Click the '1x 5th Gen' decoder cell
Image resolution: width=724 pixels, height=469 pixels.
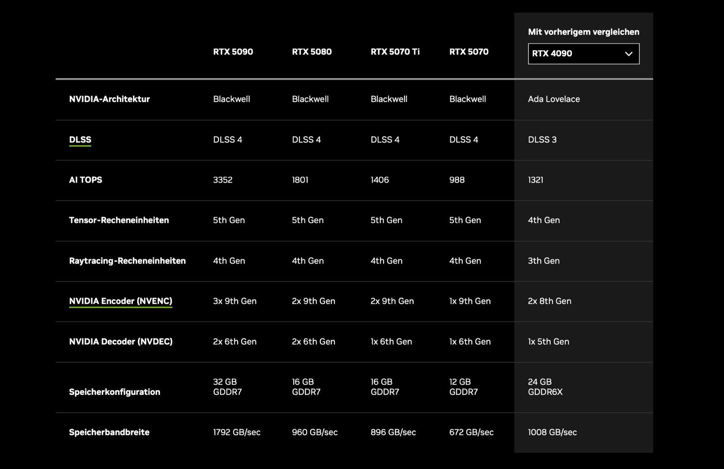click(549, 342)
